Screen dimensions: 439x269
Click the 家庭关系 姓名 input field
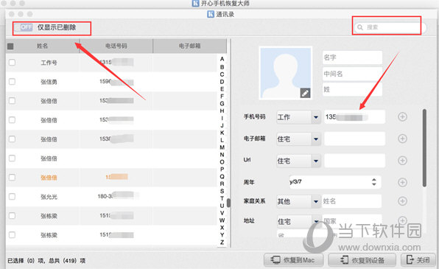(351, 201)
